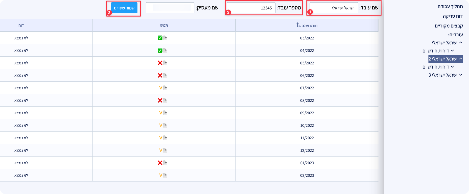469x194 pixels.
Task: Click the red X status for 08/2022
Action: coord(160,100)
